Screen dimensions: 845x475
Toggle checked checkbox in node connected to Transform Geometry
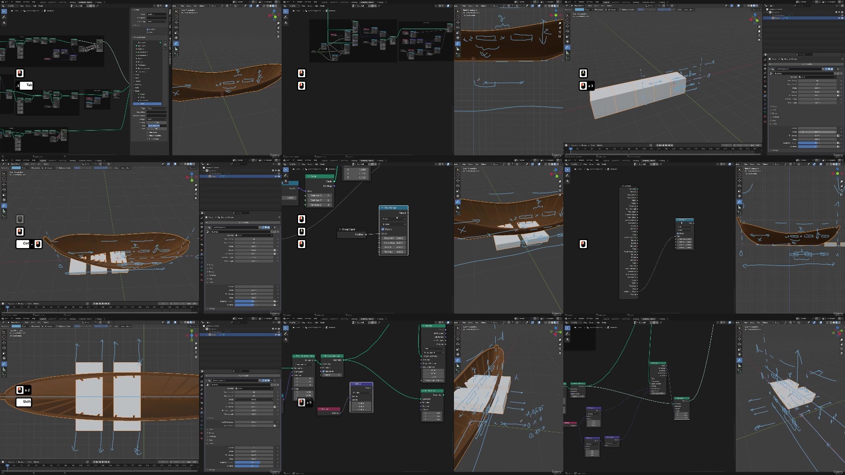coord(323,371)
